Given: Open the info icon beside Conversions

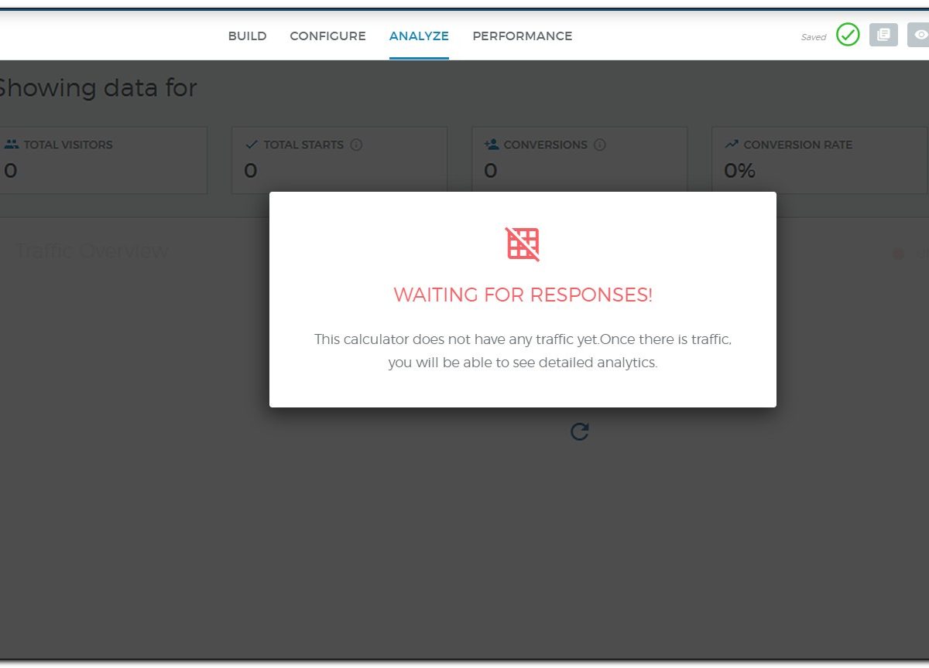Looking at the screenshot, I should click(599, 145).
